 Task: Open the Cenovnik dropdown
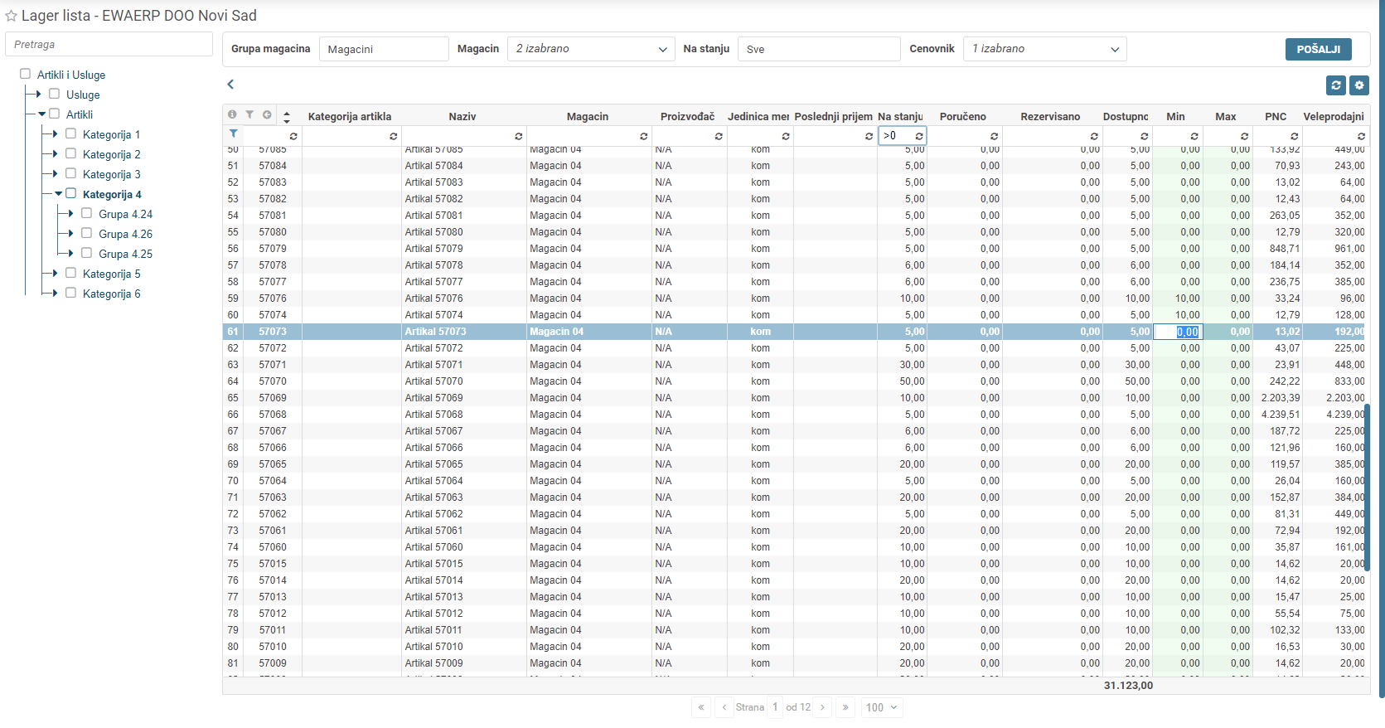(1044, 49)
